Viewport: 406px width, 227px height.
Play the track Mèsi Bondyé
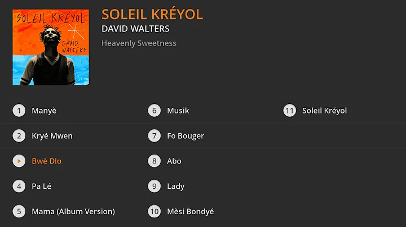click(191, 212)
